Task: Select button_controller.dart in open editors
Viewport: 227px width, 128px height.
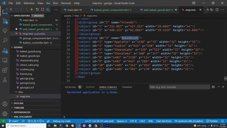Action: pos(35,43)
